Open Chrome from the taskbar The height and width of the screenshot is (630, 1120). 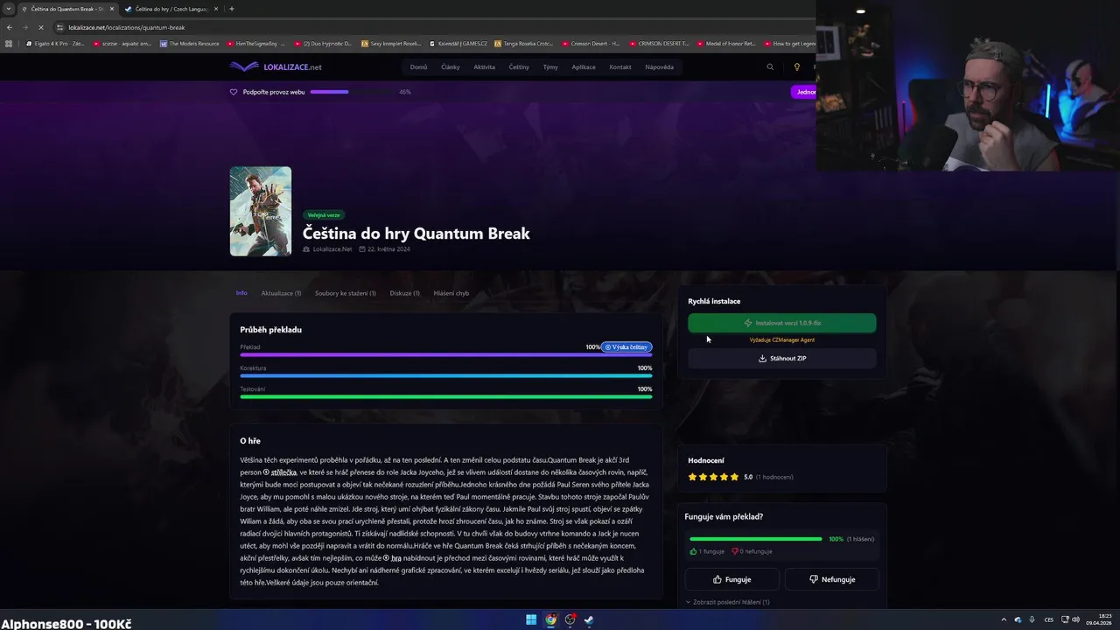coord(550,619)
